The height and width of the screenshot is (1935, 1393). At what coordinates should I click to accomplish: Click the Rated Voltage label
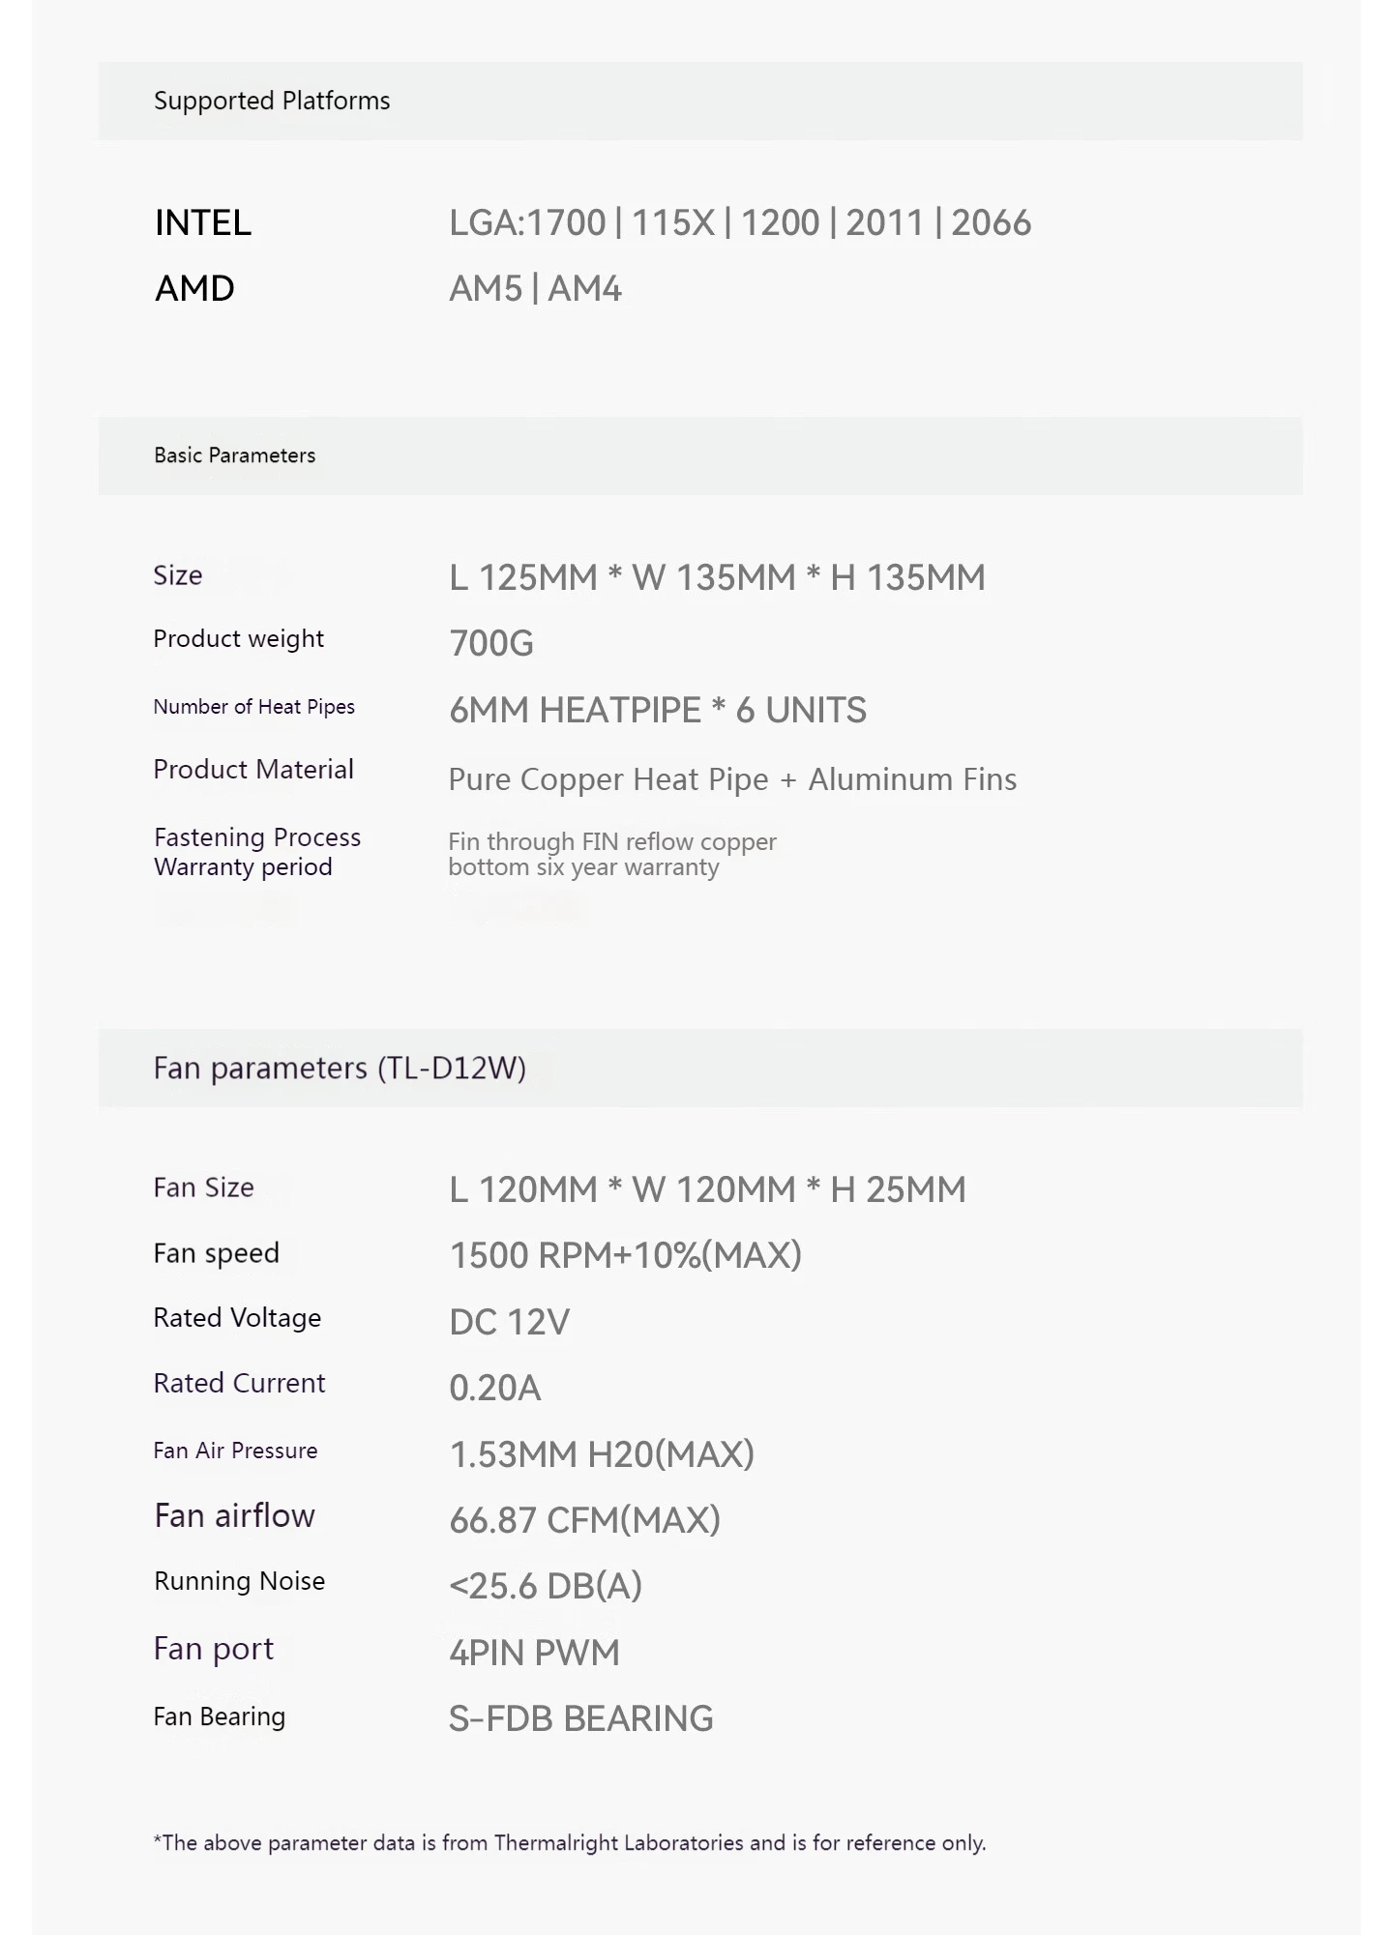click(237, 1318)
